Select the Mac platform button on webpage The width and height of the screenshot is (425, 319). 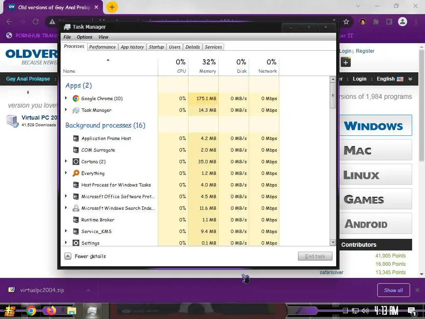click(376, 150)
